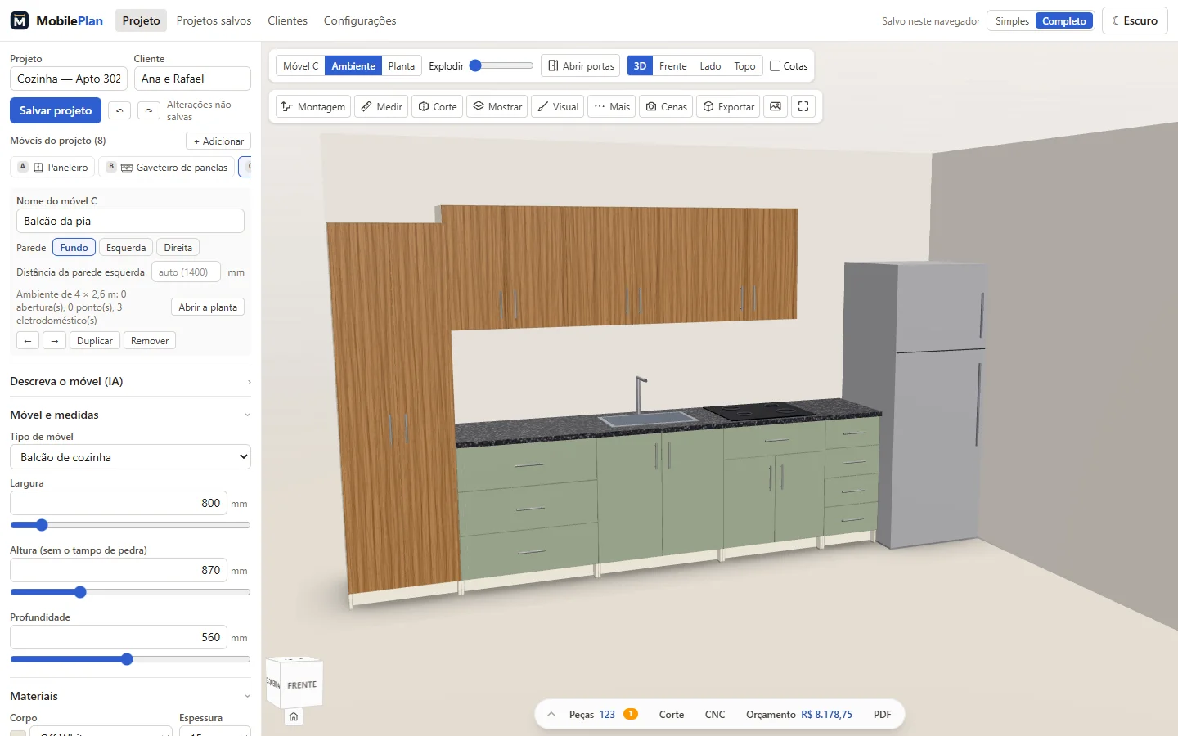The image size is (1178, 736).
Task: Select the Fundo wall option
Action: point(74,247)
